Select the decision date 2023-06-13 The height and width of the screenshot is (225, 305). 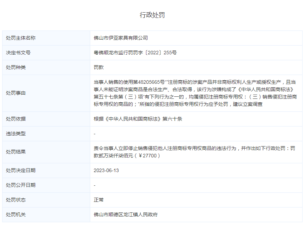[x=106, y=170]
